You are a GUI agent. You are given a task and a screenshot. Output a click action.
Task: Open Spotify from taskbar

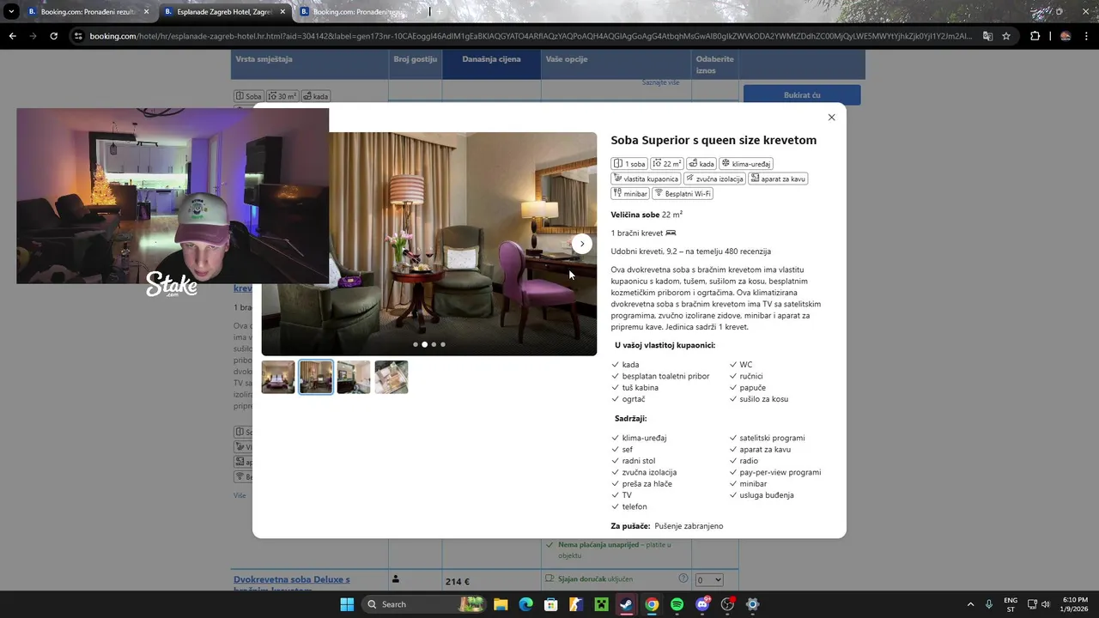pos(677,604)
